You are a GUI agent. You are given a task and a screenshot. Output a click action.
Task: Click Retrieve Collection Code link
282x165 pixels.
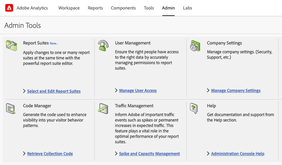[50, 153]
